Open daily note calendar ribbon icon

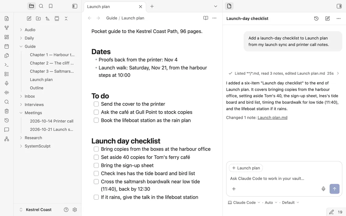(x=6, y=46)
